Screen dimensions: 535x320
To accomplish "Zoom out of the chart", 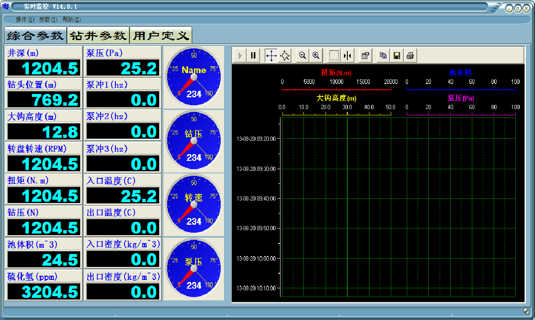I will (x=303, y=56).
